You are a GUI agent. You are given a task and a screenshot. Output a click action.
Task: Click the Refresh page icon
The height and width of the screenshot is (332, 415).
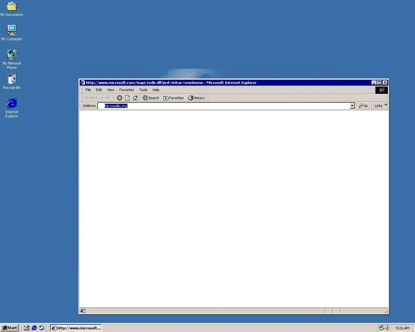(127, 98)
